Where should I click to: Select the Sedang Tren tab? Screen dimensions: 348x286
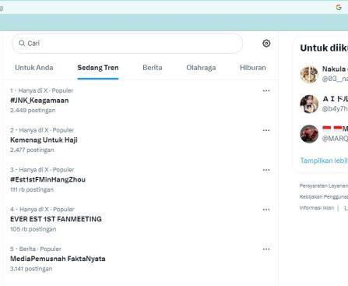pyautogui.click(x=98, y=68)
